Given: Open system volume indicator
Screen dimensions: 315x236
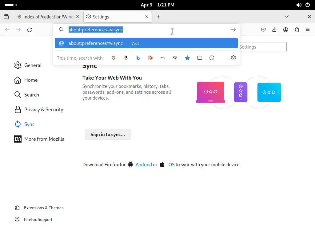Looking at the screenshot, I should click(x=299, y=5).
